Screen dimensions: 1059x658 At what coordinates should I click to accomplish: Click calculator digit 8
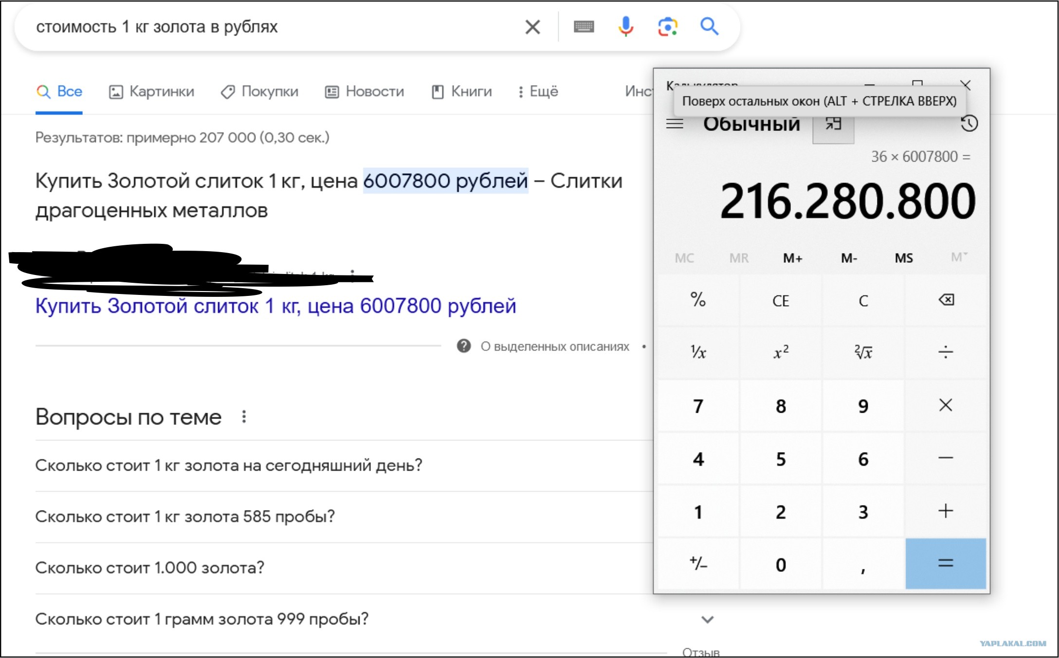point(781,405)
